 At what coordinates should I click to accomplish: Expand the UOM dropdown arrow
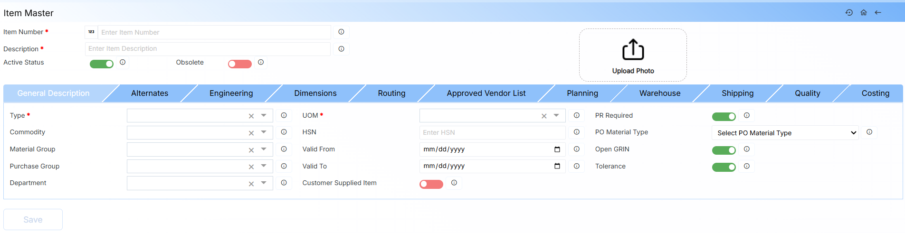tap(556, 115)
